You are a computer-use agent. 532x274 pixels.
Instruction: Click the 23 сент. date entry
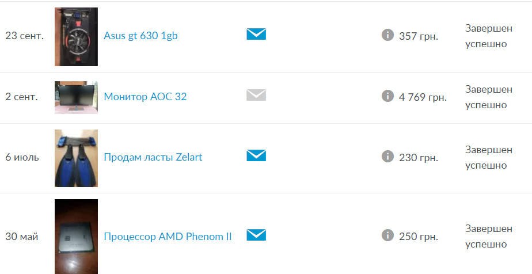coord(24,36)
